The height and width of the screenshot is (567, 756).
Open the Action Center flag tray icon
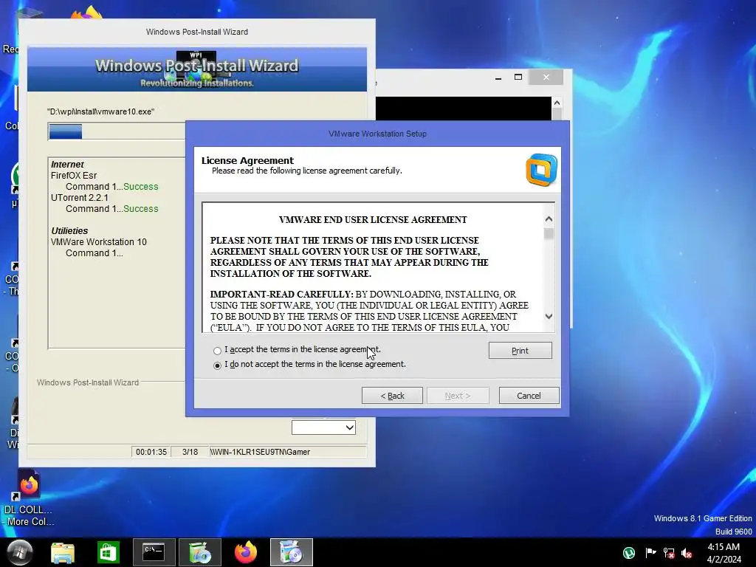(650, 553)
